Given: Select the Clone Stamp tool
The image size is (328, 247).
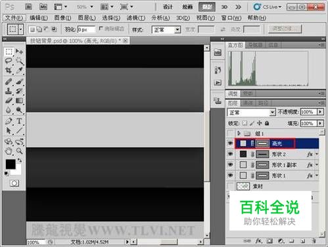Looking at the screenshot, I should pyautogui.click(x=9, y=91).
